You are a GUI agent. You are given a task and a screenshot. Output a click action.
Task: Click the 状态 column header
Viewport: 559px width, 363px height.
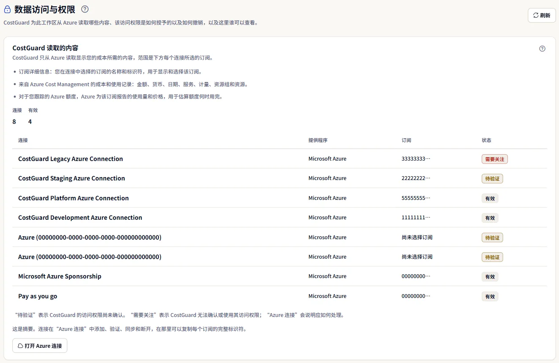coord(486,140)
